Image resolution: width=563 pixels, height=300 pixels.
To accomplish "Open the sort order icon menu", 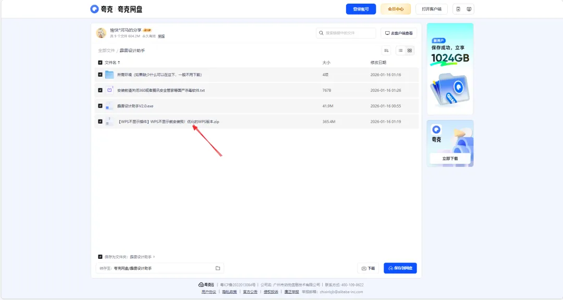I will click(386, 51).
